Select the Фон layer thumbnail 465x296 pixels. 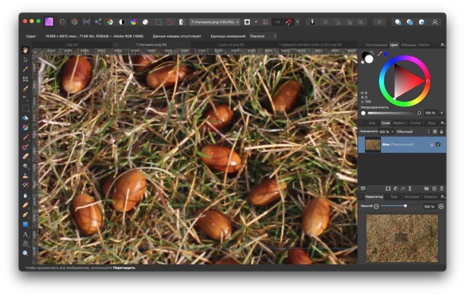(373, 144)
